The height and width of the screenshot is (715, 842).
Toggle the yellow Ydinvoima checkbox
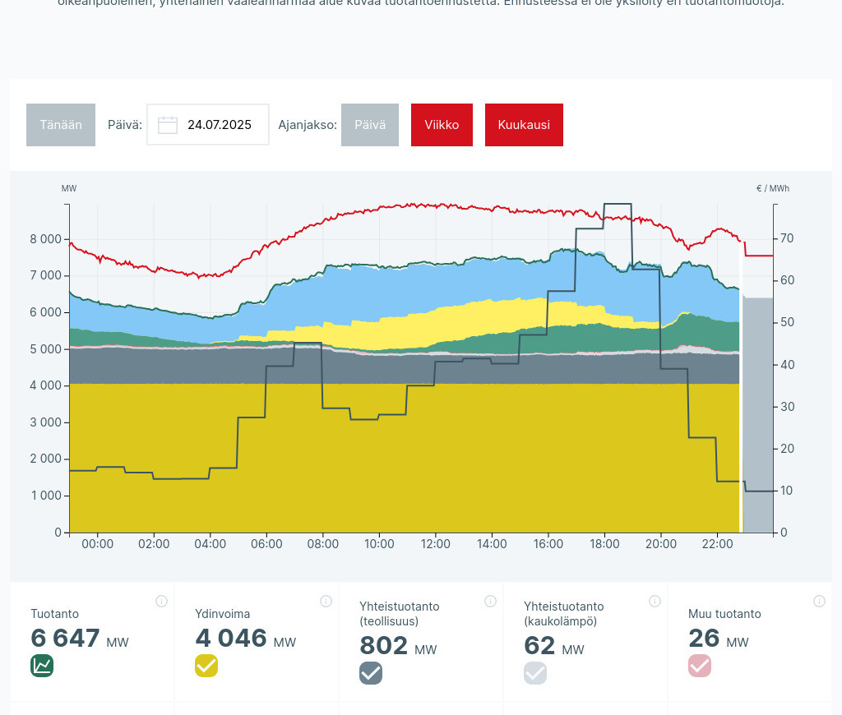point(206,666)
